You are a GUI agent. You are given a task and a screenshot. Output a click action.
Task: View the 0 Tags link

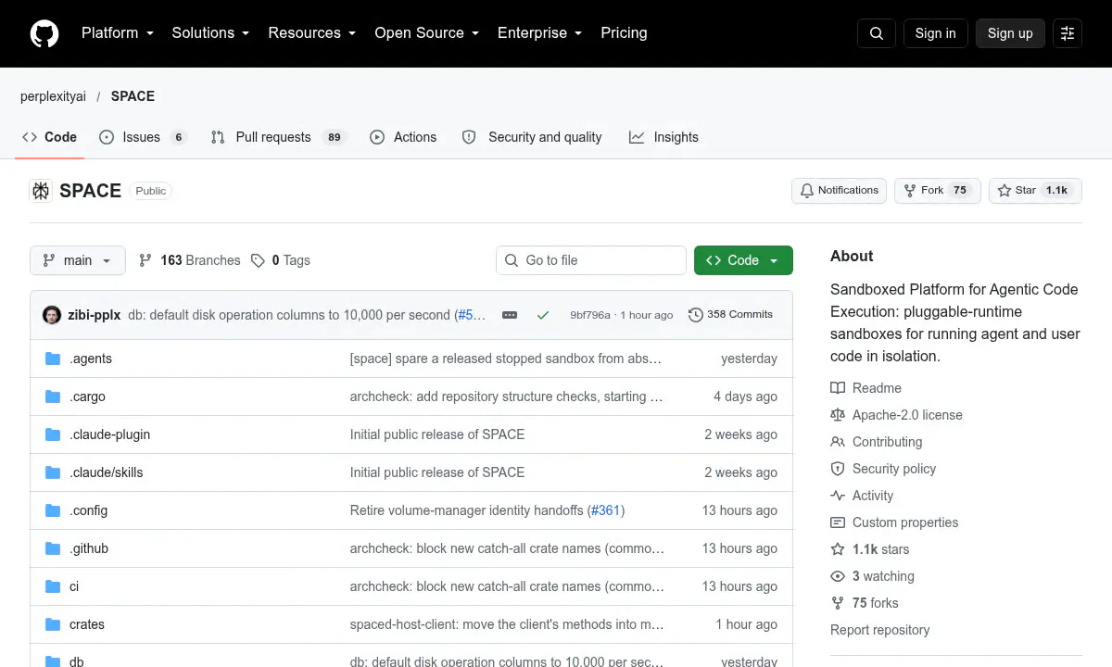click(x=281, y=260)
